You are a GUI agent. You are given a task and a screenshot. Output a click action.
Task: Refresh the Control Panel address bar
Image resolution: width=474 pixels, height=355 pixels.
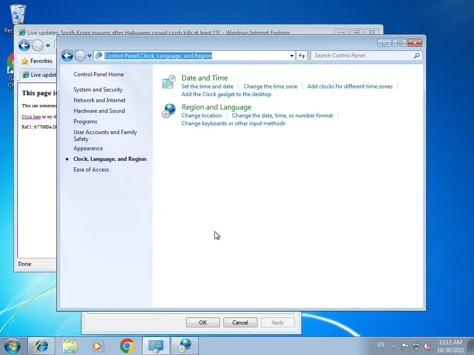point(302,55)
